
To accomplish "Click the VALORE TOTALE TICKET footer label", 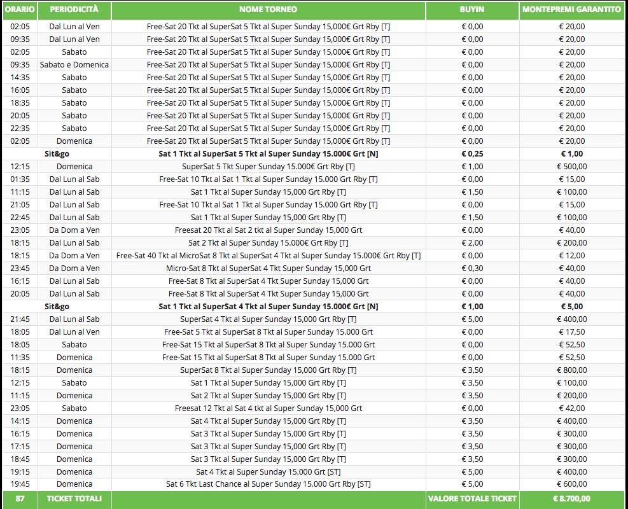I will click(x=472, y=499).
